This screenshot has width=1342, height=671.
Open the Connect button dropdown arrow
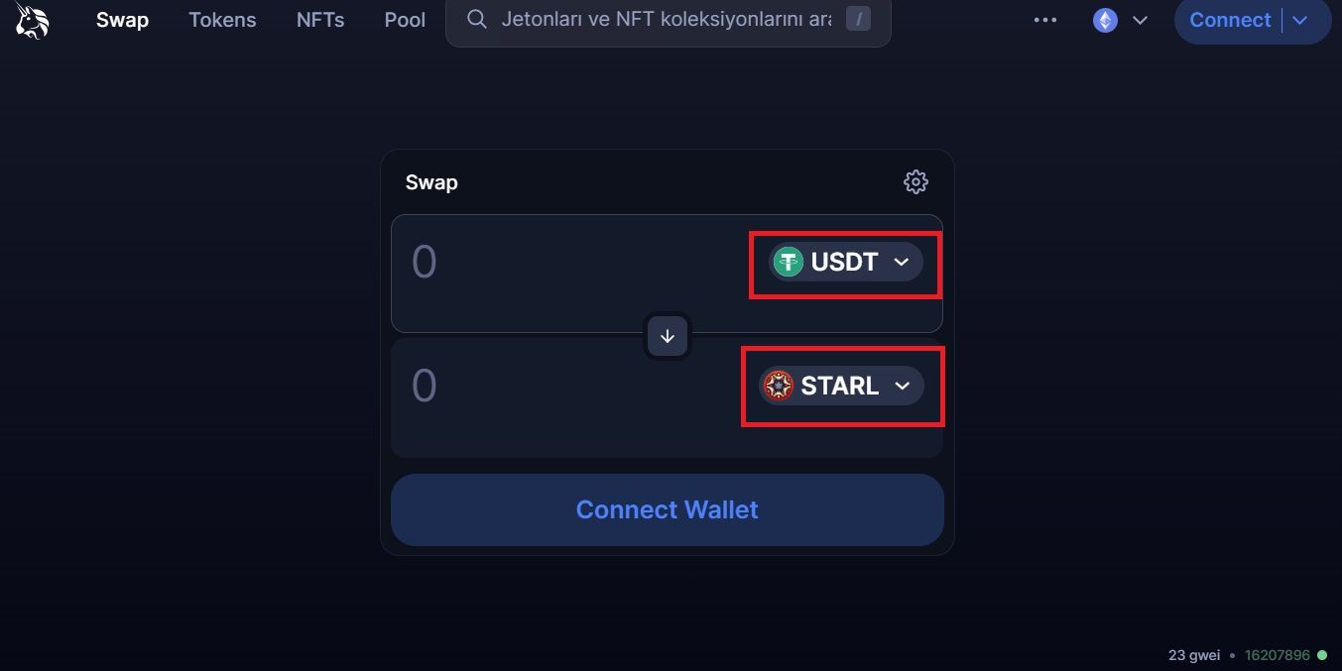tap(1301, 20)
